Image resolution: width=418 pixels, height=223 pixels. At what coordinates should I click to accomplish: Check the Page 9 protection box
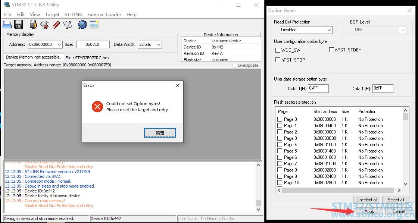click(280, 176)
